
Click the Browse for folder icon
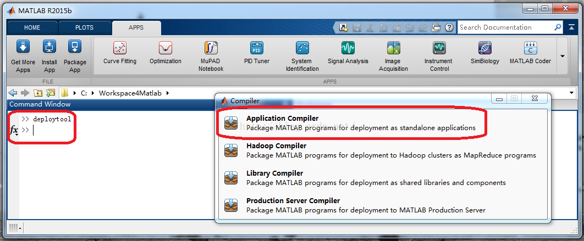tap(50, 93)
